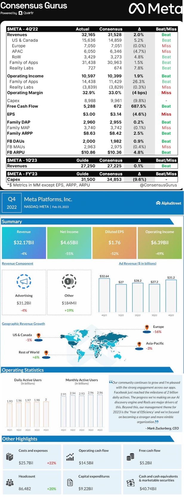This screenshot has height=498, width=184.
Task: Click the APAC delta (4.7%)
Action: [139, 51]
